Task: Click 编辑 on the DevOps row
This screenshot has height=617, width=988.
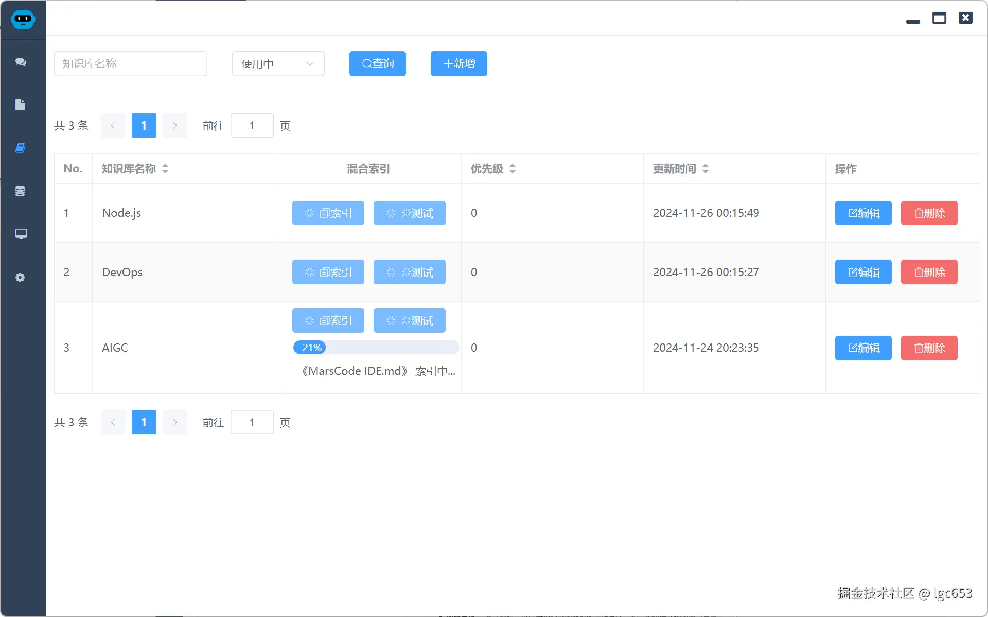Action: click(863, 272)
